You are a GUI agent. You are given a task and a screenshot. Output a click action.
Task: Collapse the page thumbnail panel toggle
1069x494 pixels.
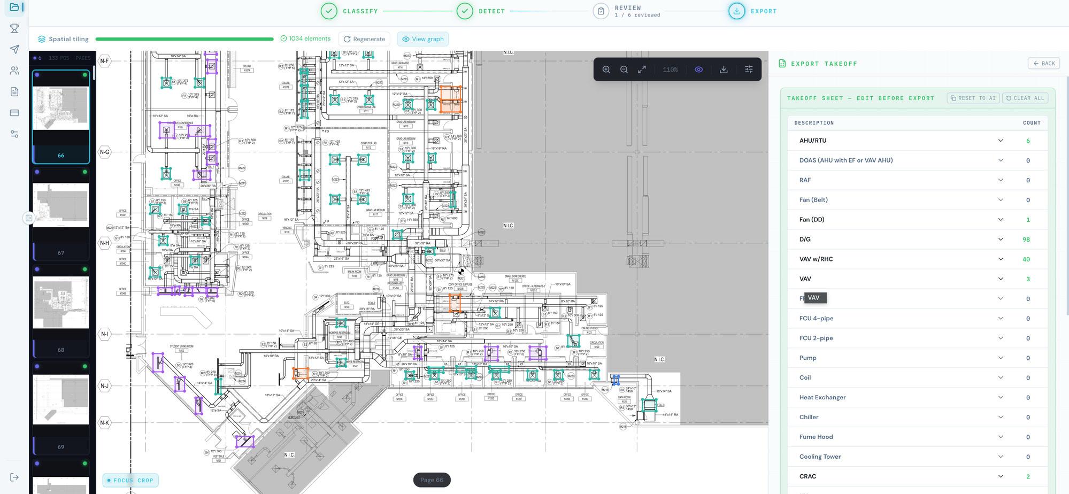(x=29, y=218)
